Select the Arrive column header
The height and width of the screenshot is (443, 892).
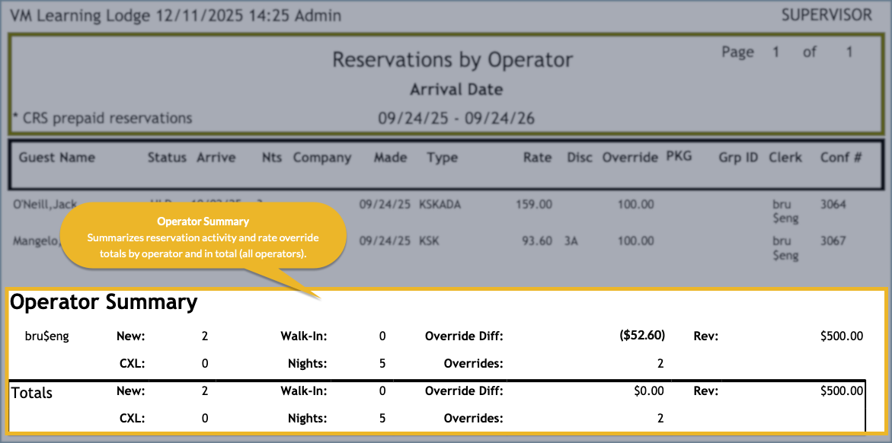pos(216,158)
